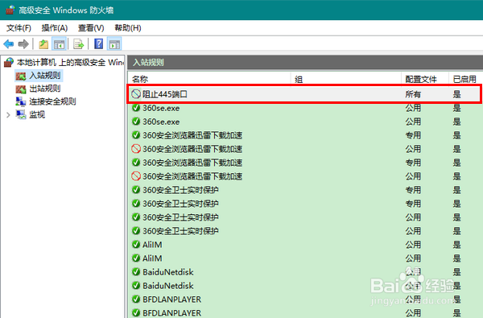The image size is (483, 318).
Task: Open help via the question mark icon
Action: (x=98, y=43)
